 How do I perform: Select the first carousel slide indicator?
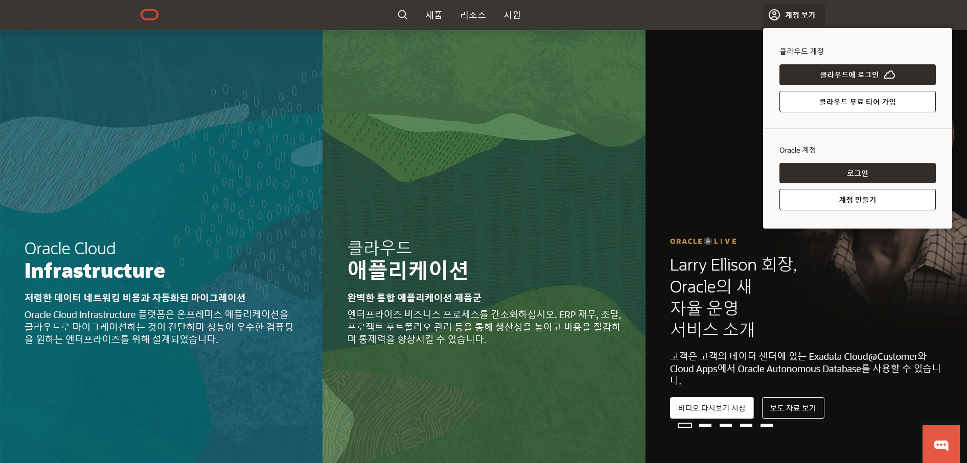(x=685, y=425)
